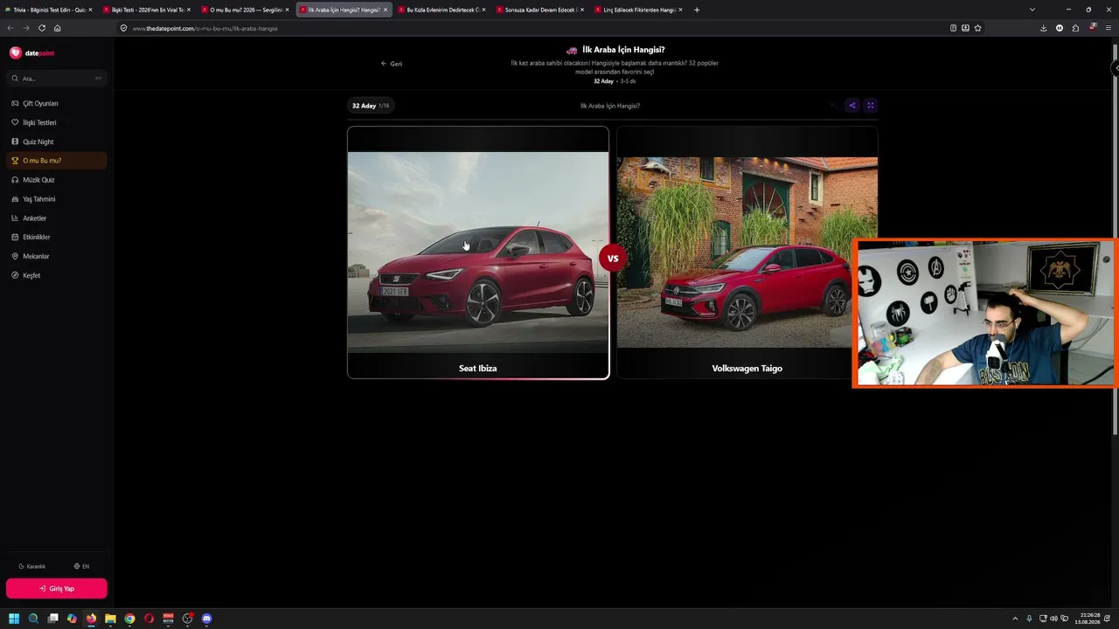
Task: Toggle fullscreen with the expand icon
Action: (x=871, y=106)
